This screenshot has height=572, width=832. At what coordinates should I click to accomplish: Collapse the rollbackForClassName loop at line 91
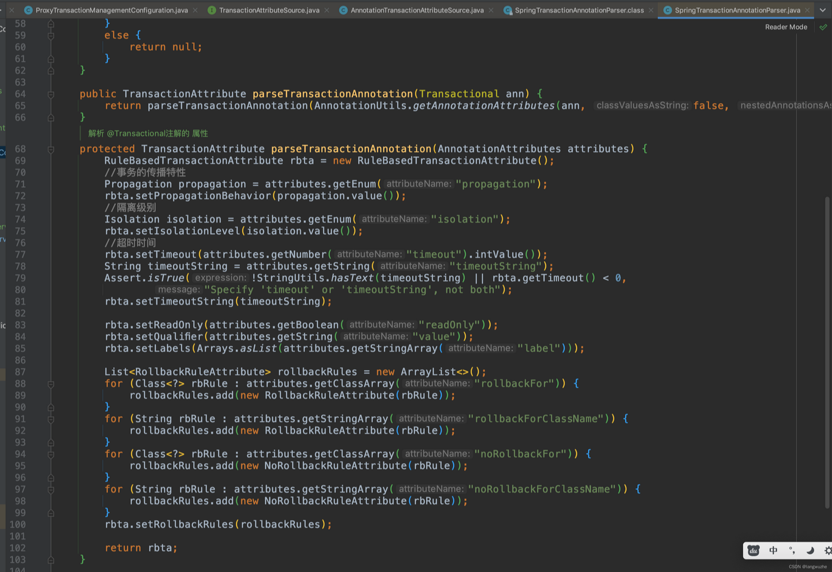click(51, 419)
